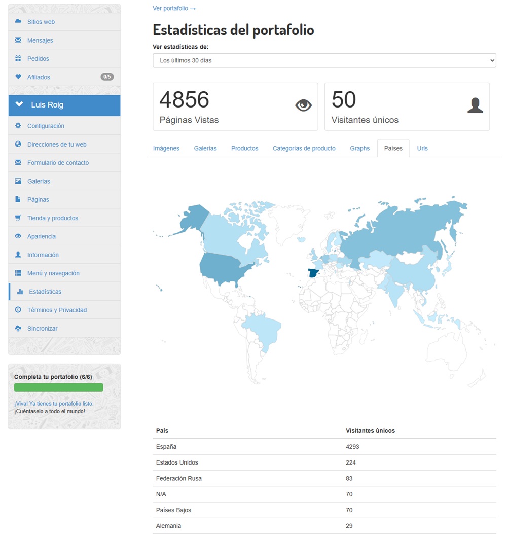
Task: Click the gear icon beside Configuración
Action: (x=18, y=126)
